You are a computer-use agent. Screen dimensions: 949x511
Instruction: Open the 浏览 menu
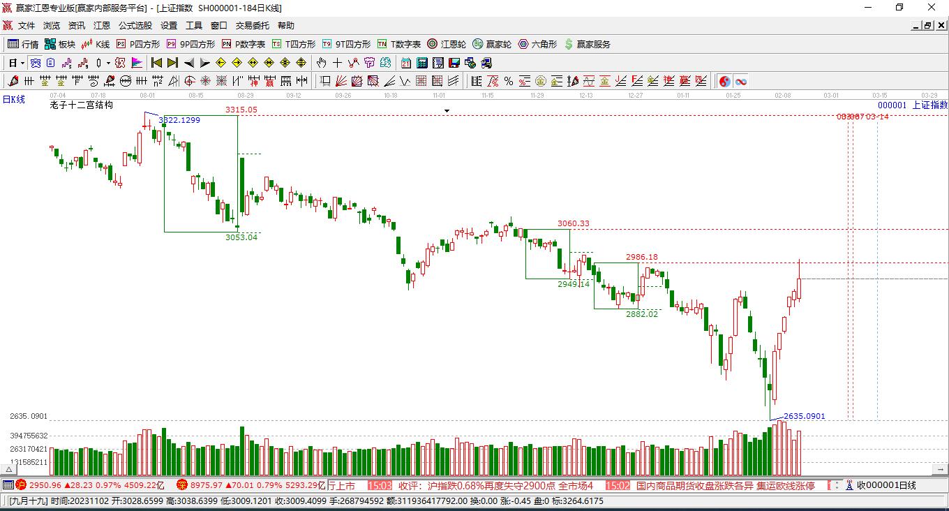point(52,26)
